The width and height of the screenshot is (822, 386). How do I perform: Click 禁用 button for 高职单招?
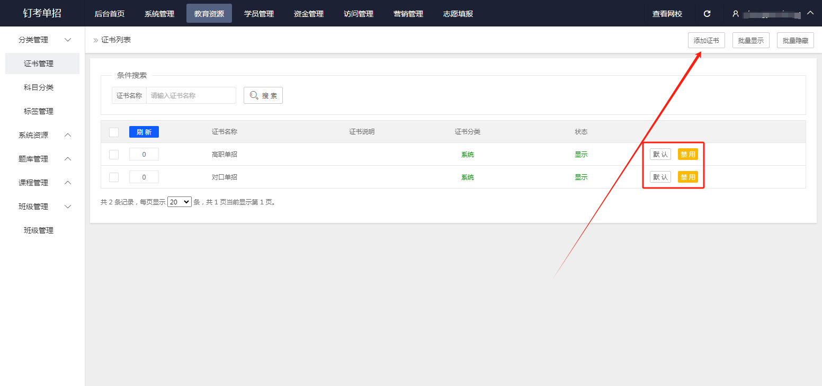[x=688, y=155]
